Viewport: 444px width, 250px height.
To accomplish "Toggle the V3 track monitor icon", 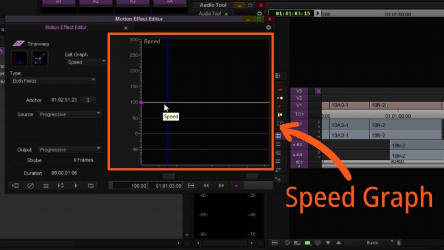I will coord(319,91).
